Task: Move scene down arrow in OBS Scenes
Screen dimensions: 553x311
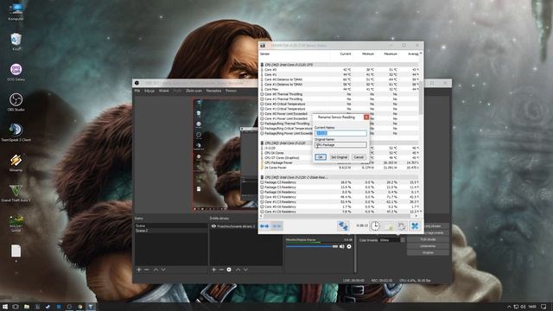Action: pos(163,270)
